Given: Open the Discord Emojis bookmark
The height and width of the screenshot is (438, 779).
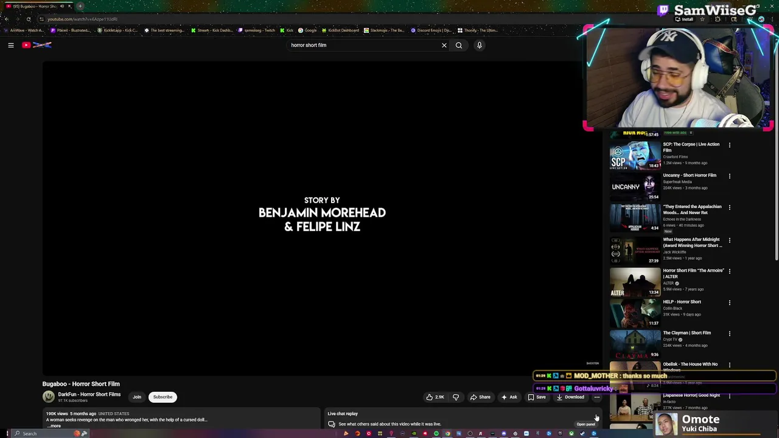Looking at the screenshot, I should (431, 30).
